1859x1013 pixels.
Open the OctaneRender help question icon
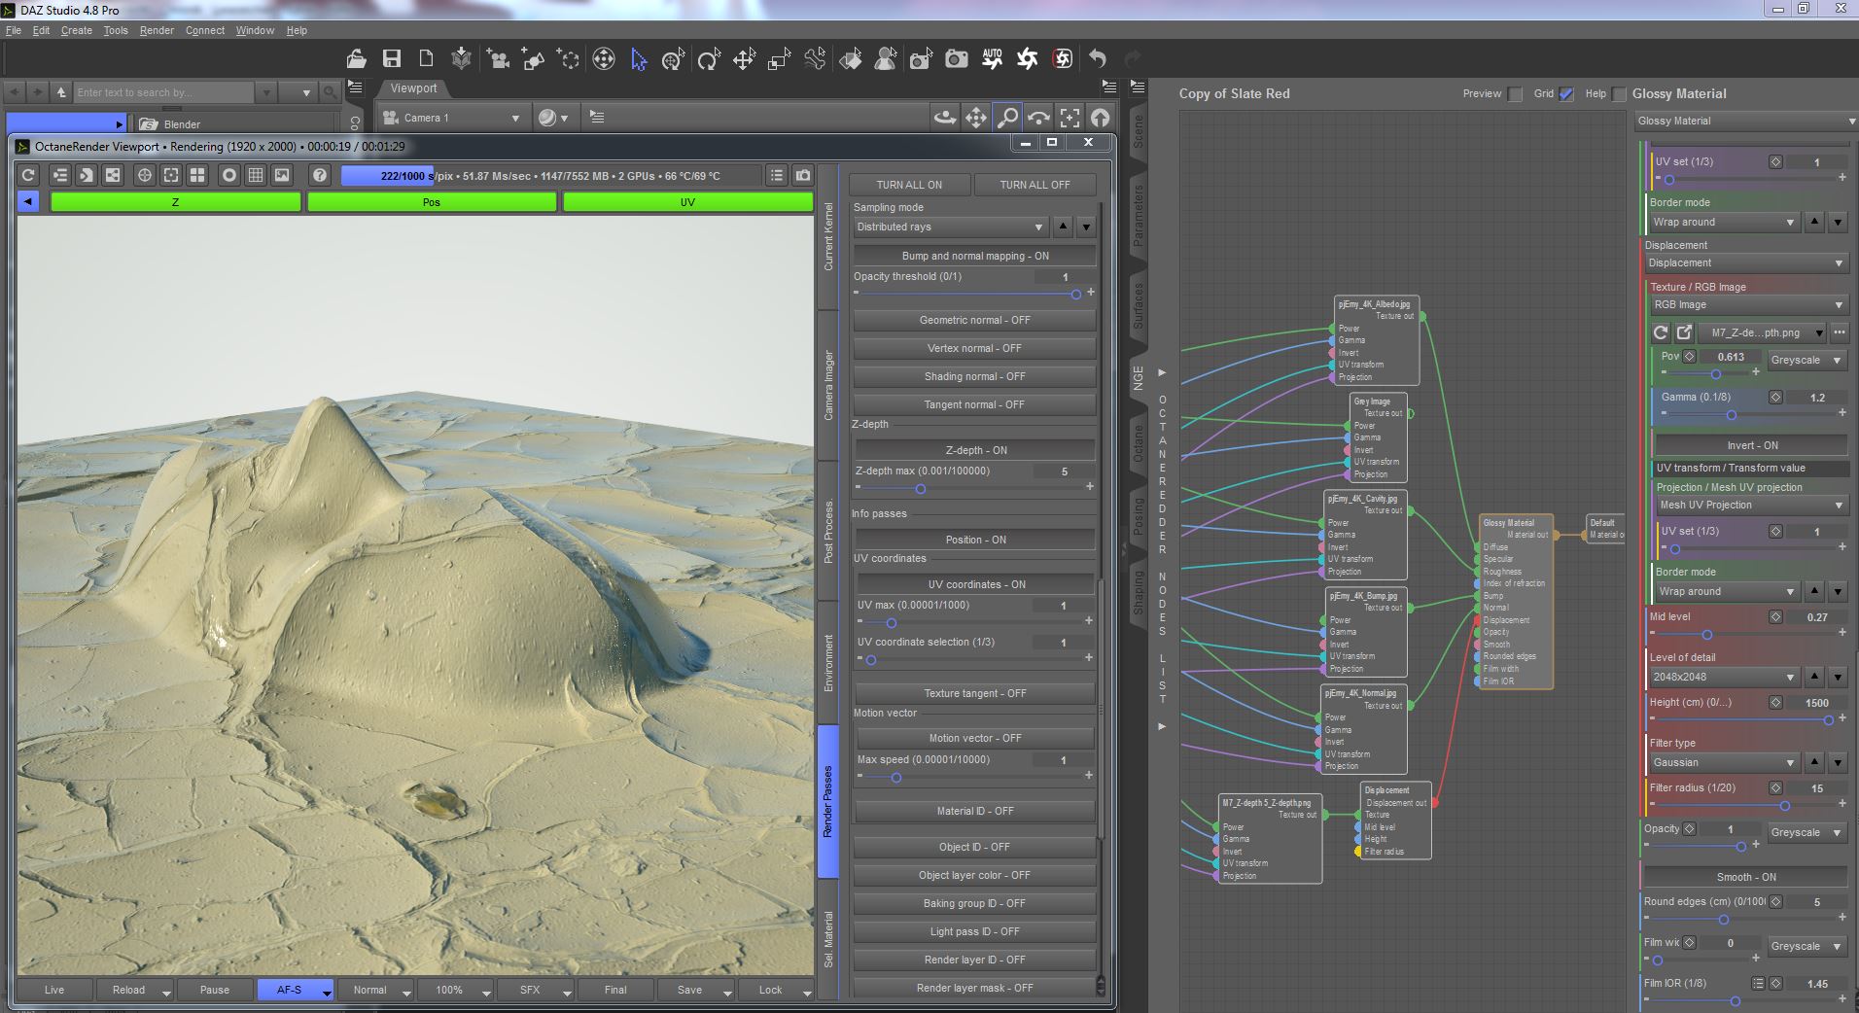pyautogui.click(x=319, y=175)
